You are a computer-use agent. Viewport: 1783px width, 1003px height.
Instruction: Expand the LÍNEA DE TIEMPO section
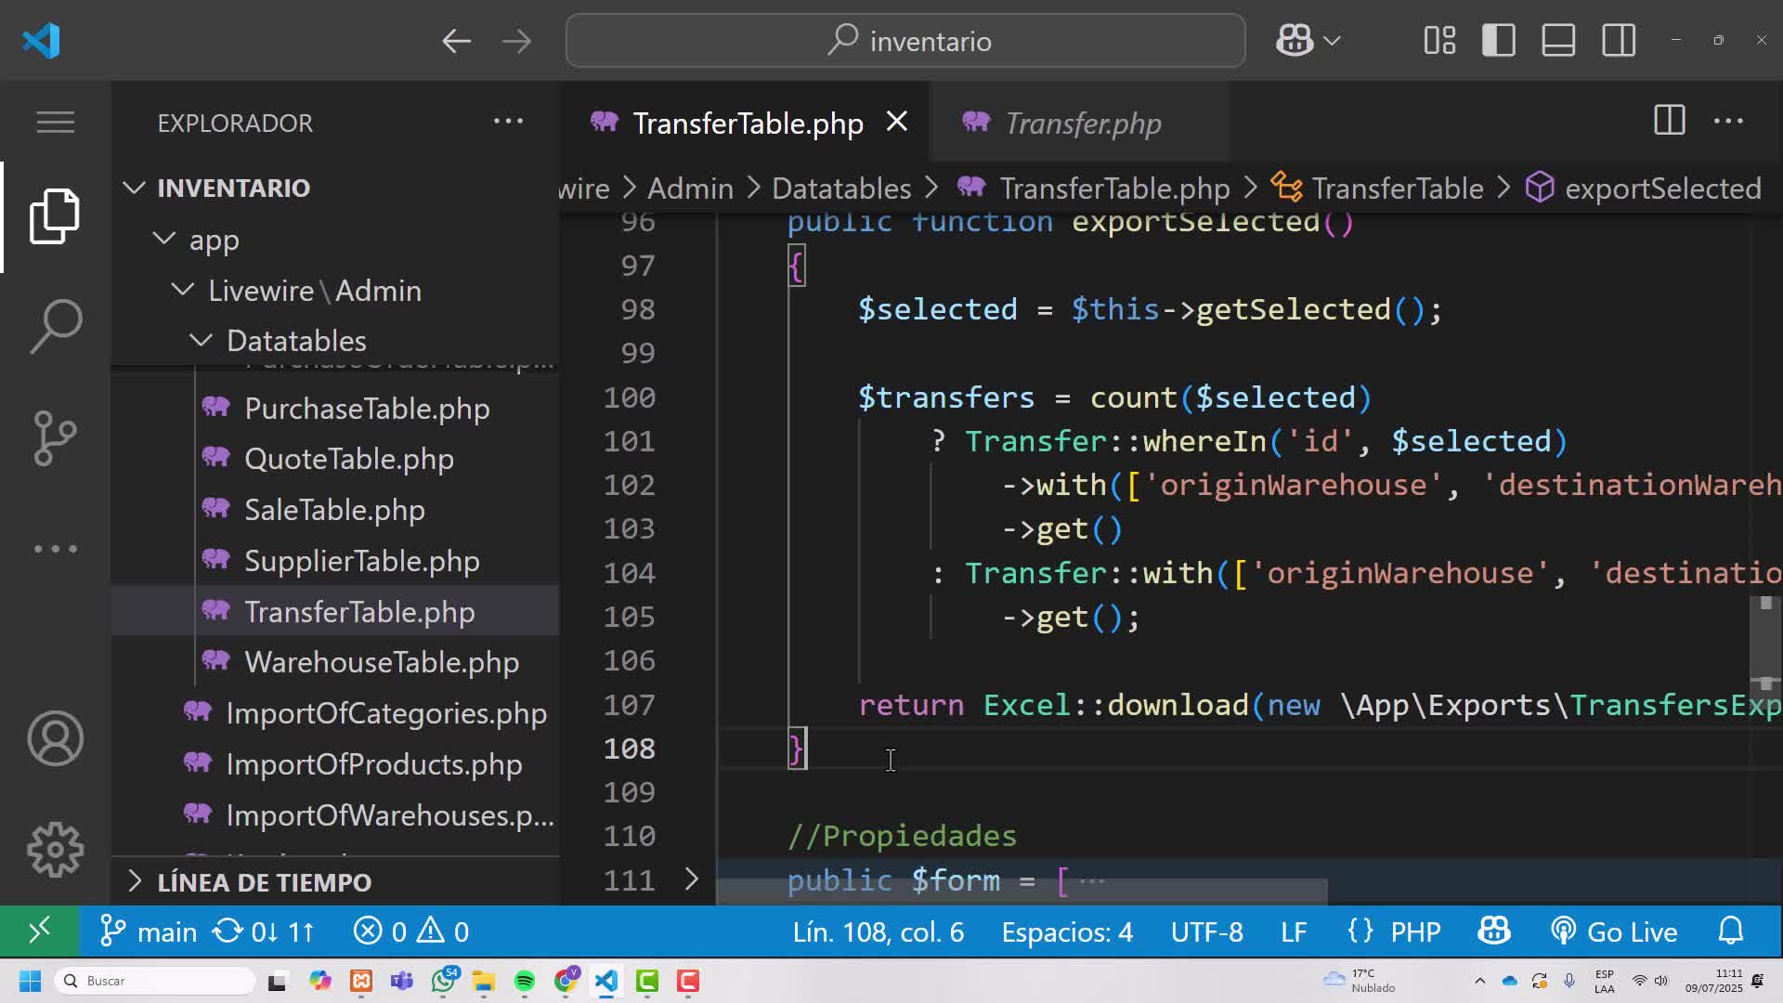(335, 882)
